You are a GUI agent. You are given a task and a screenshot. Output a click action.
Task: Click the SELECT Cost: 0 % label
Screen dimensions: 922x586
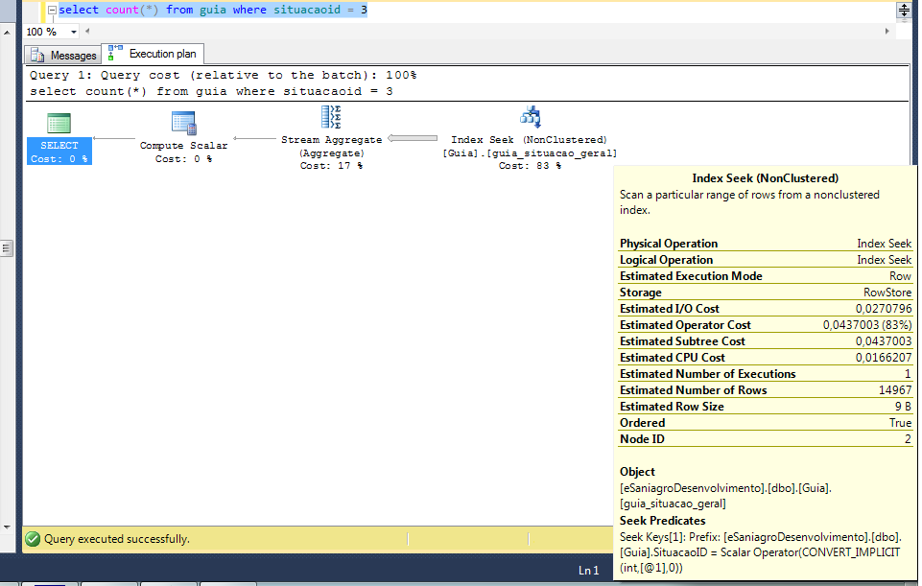pyautogui.click(x=59, y=152)
